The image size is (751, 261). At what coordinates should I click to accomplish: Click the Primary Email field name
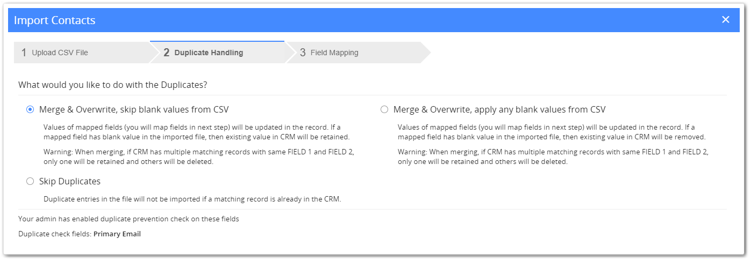117,234
